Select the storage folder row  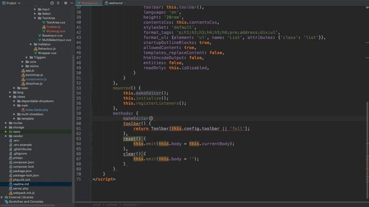coord(36,128)
